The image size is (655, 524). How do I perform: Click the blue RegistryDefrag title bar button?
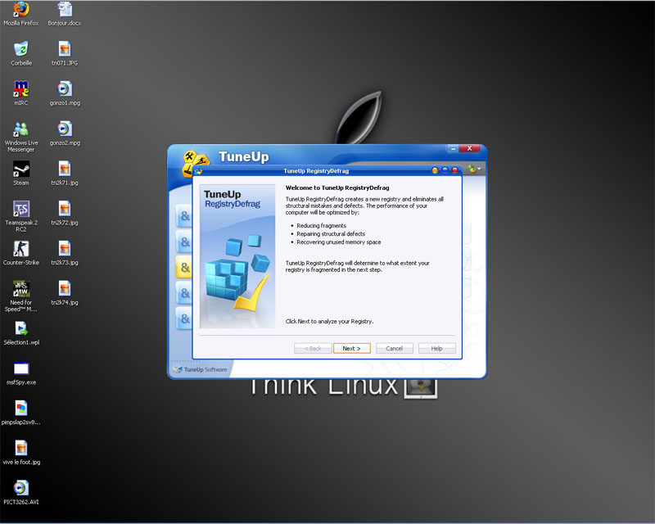445,170
